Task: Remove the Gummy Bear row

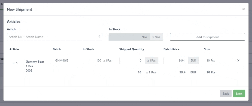Action: 238,60
